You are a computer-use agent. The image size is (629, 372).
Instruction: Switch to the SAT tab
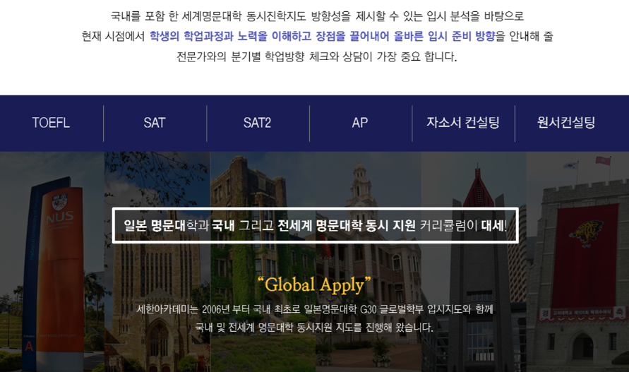point(155,123)
